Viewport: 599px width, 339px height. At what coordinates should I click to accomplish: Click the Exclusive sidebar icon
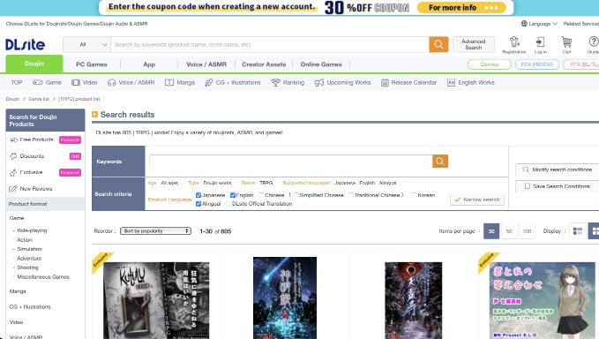point(13,172)
